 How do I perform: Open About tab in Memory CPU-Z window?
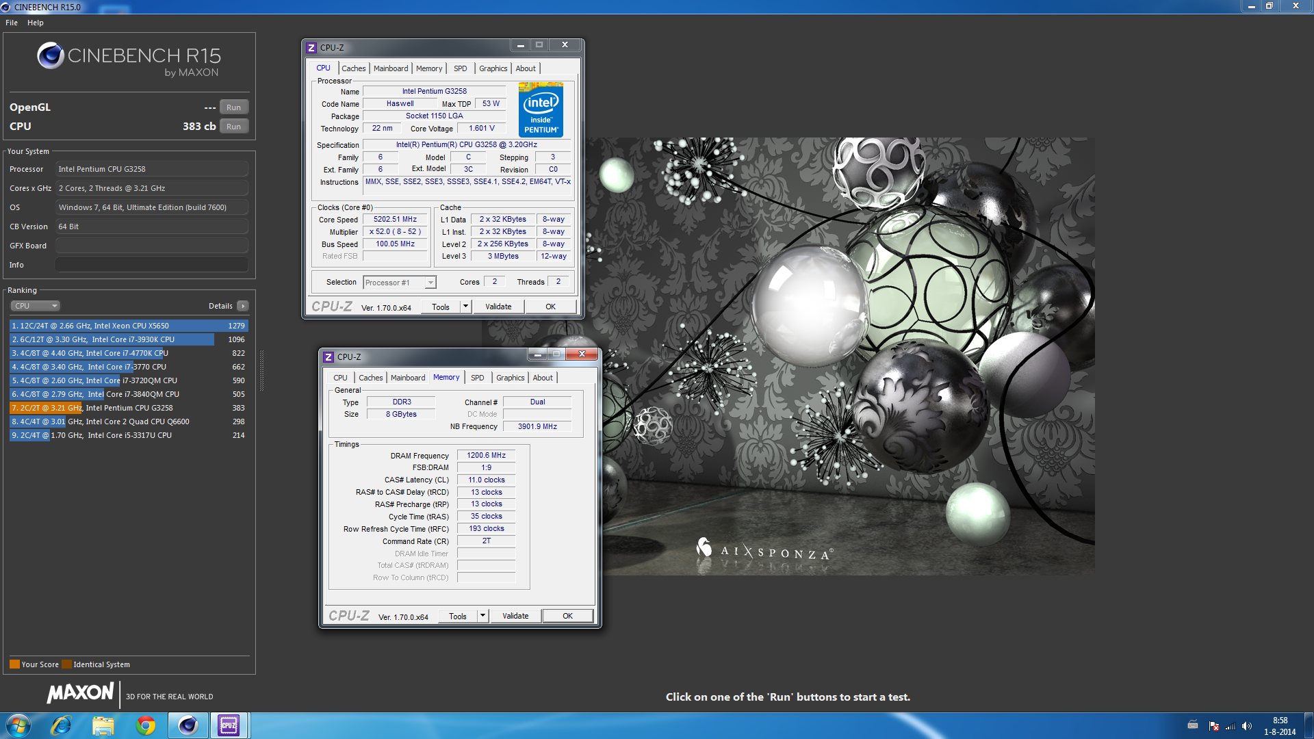(543, 378)
